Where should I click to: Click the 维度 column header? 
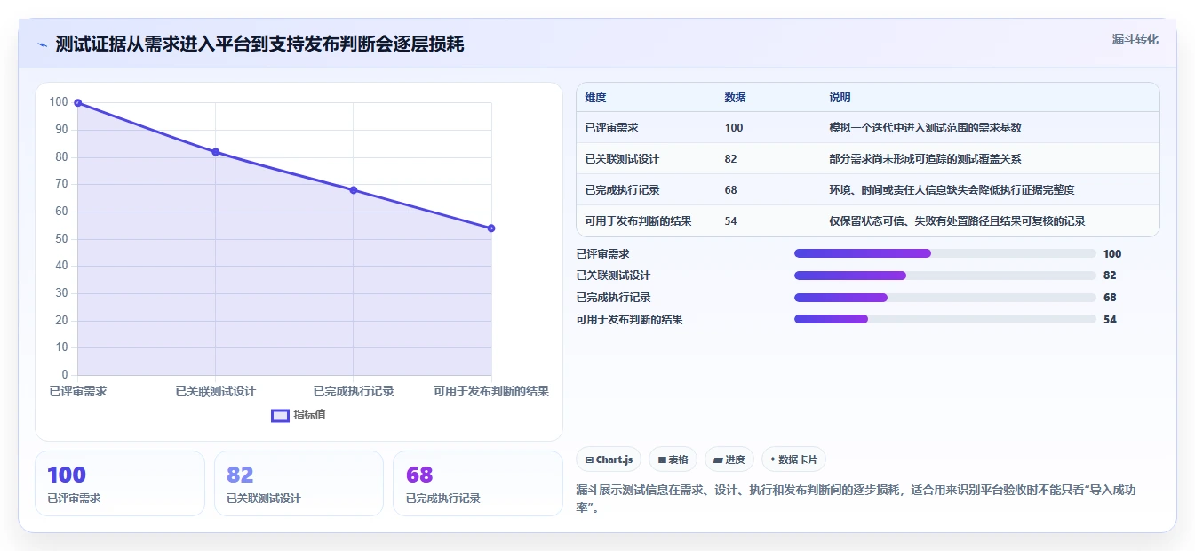click(596, 98)
